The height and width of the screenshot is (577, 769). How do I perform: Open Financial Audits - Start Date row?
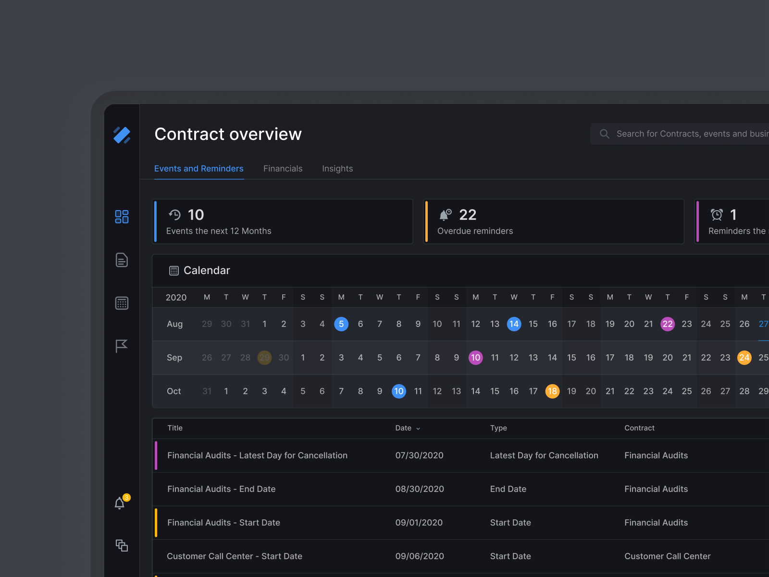[460, 523]
